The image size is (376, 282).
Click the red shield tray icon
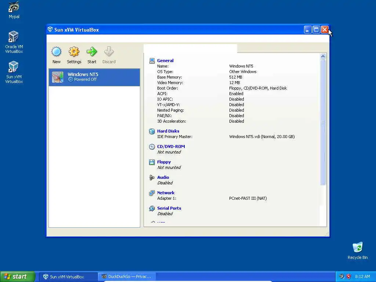(348, 276)
